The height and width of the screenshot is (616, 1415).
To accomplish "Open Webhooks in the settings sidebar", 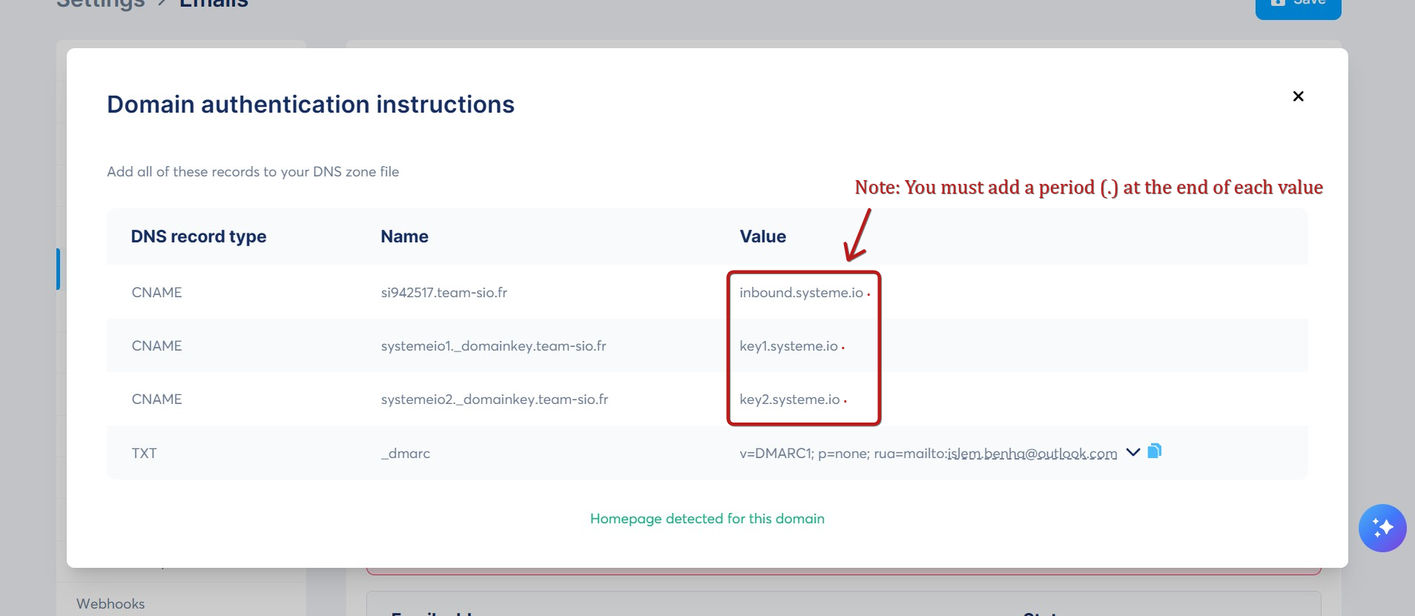I will 111,603.
